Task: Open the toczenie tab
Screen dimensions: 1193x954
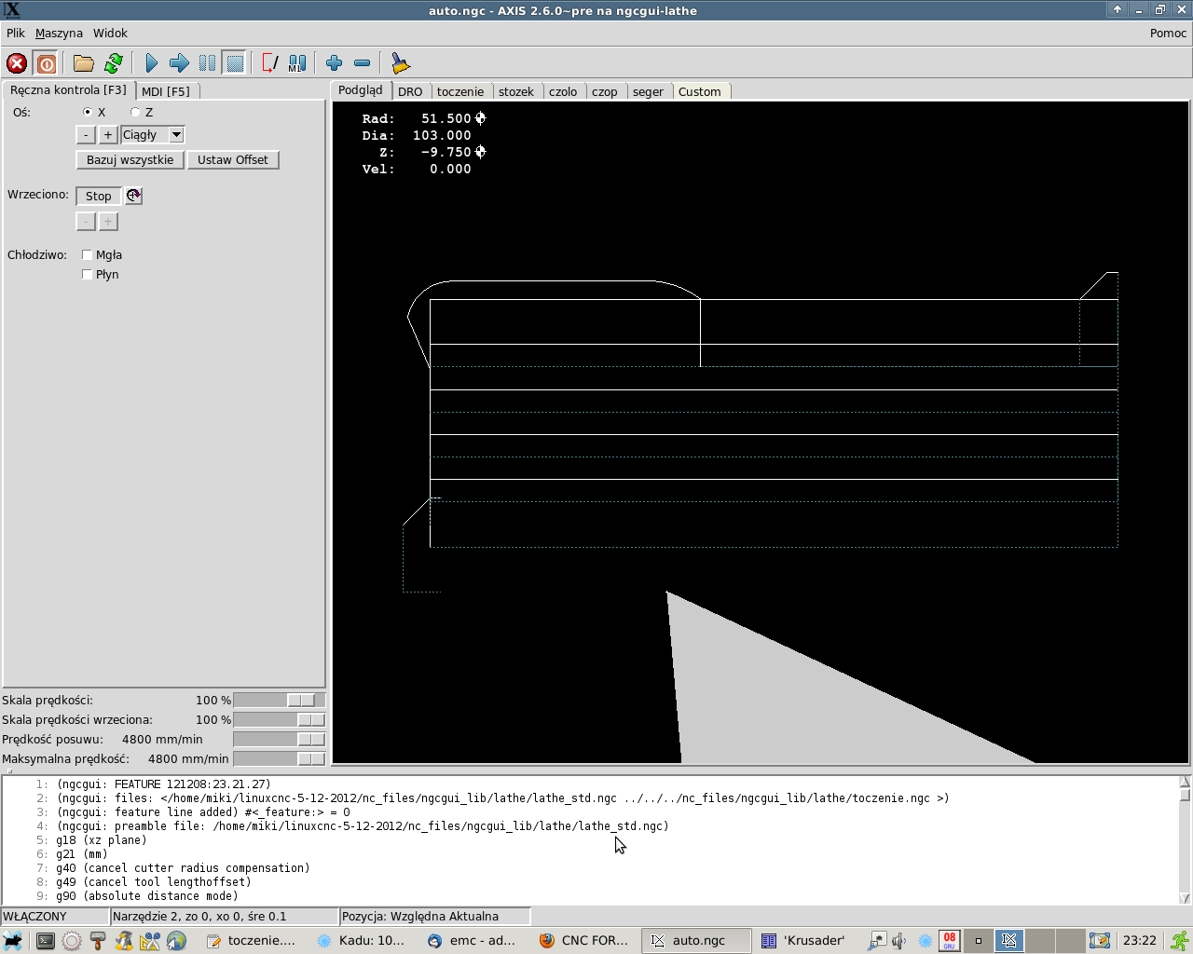Action: pos(460,91)
